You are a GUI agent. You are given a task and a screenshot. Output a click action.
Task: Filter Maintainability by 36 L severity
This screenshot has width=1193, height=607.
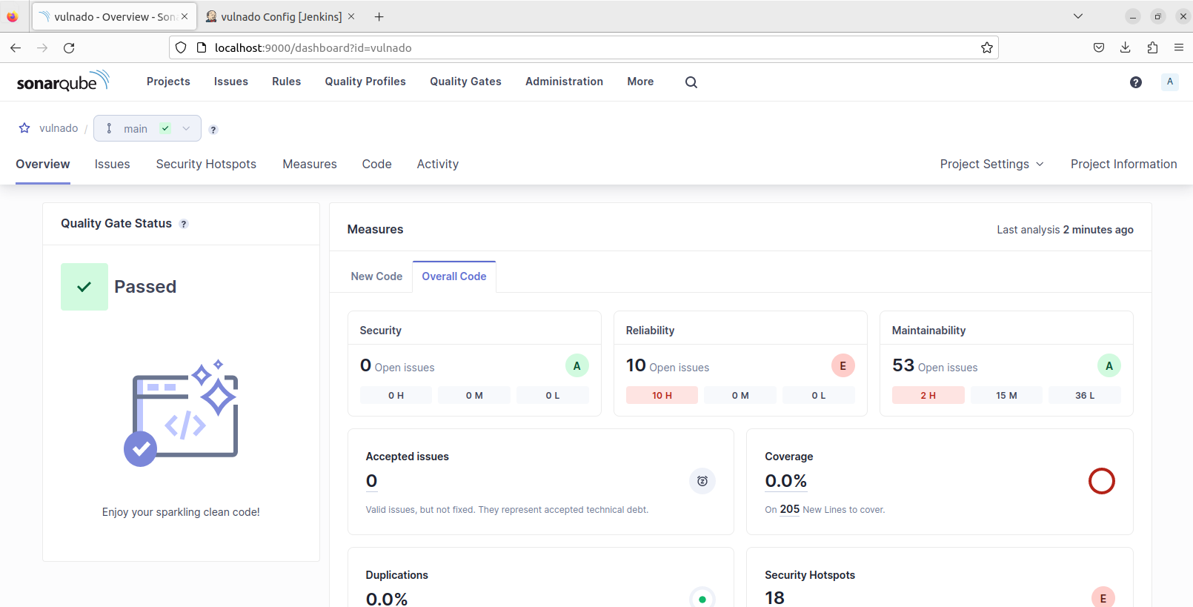pos(1085,395)
